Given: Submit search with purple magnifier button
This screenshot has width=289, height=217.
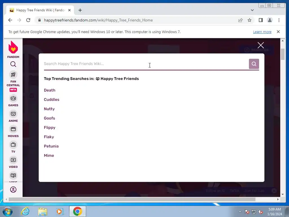Looking at the screenshot, I should point(254,64).
